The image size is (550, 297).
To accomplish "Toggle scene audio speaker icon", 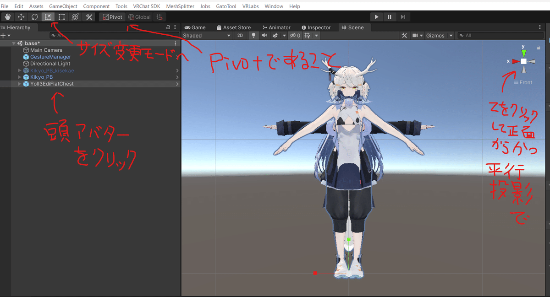I will (264, 35).
